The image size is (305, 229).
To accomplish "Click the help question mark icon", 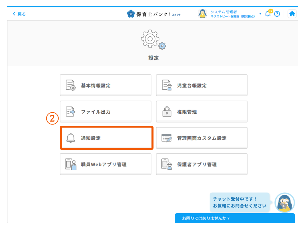I will tap(277, 14).
